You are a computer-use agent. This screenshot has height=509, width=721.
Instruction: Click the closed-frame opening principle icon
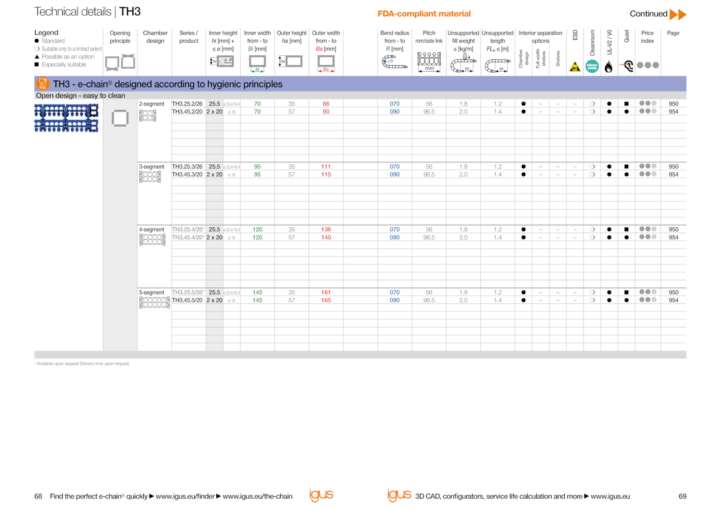point(120,118)
